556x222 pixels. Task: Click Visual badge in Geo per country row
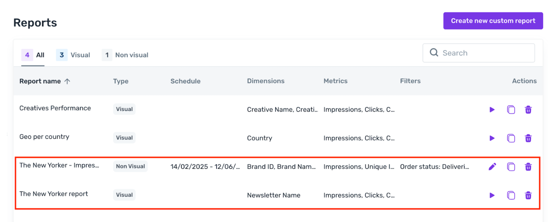tap(124, 138)
